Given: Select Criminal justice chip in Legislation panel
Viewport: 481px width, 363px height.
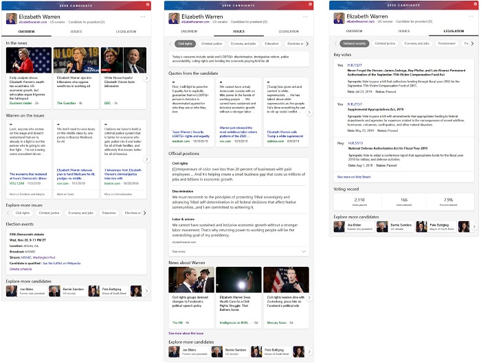Looking at the screenshot, I should coord(385,43).
